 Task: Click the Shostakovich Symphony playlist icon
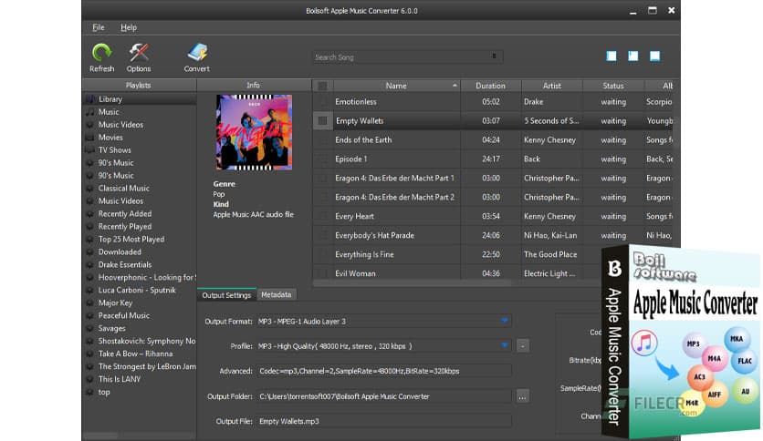90,341
